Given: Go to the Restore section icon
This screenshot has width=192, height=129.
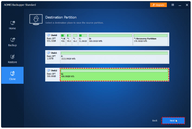Looking at the screenshot, I should click(12, 57).
